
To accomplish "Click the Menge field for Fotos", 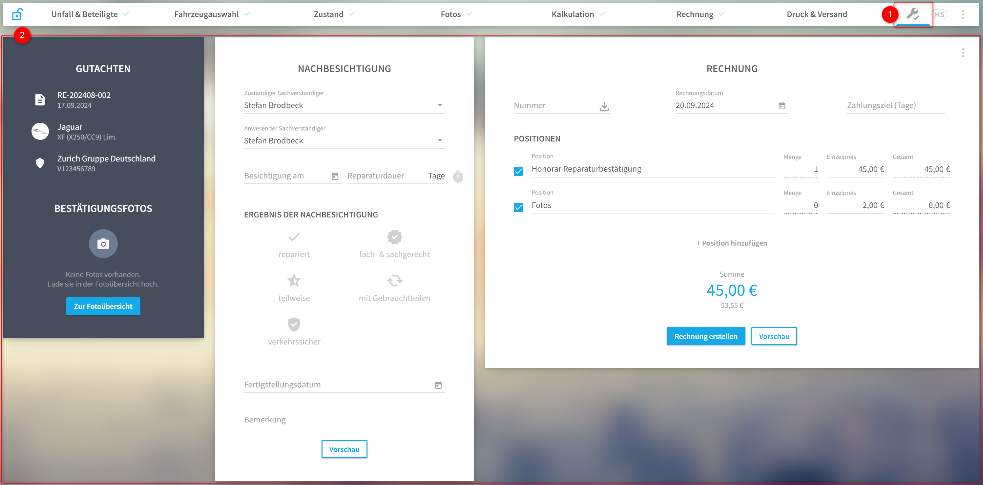I will (x=800, y=205).
